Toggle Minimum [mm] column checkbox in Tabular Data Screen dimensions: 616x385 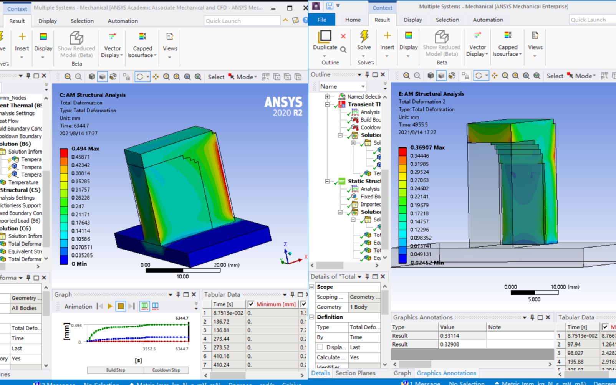click(251, 304)
